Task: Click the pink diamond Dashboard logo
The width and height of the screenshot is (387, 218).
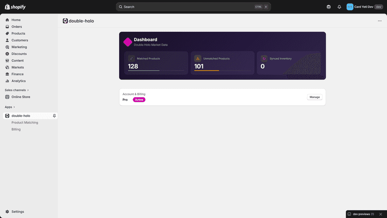Action: (x=128, y=42)
